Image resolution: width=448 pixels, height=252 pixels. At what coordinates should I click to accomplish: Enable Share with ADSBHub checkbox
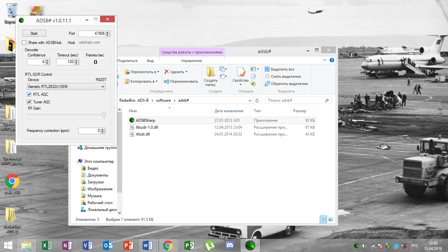[x=24, y=43]
